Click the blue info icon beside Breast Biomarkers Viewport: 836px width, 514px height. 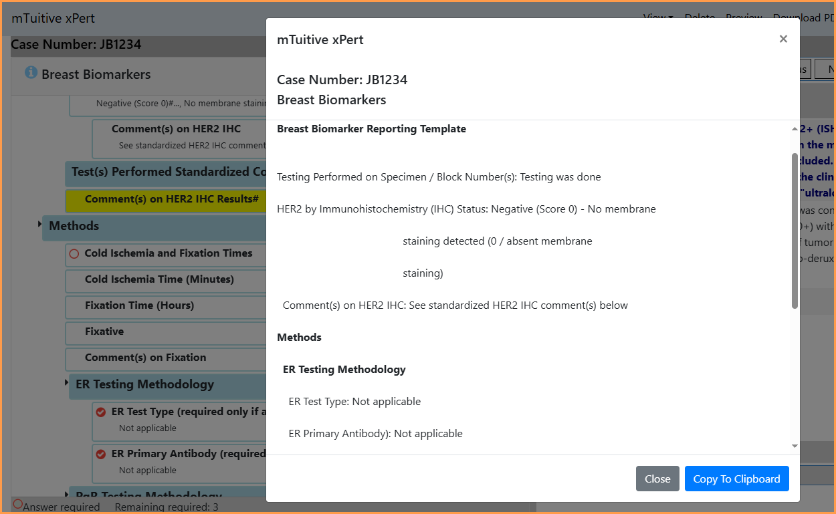coord(31,72)
